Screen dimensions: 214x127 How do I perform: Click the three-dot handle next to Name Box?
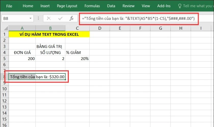[38, 18]
